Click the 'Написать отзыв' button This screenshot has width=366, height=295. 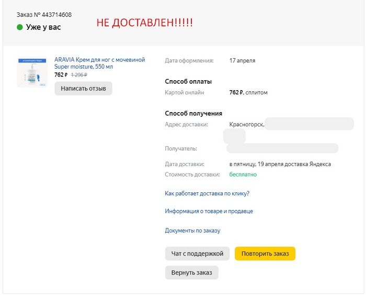coord(83,89)
